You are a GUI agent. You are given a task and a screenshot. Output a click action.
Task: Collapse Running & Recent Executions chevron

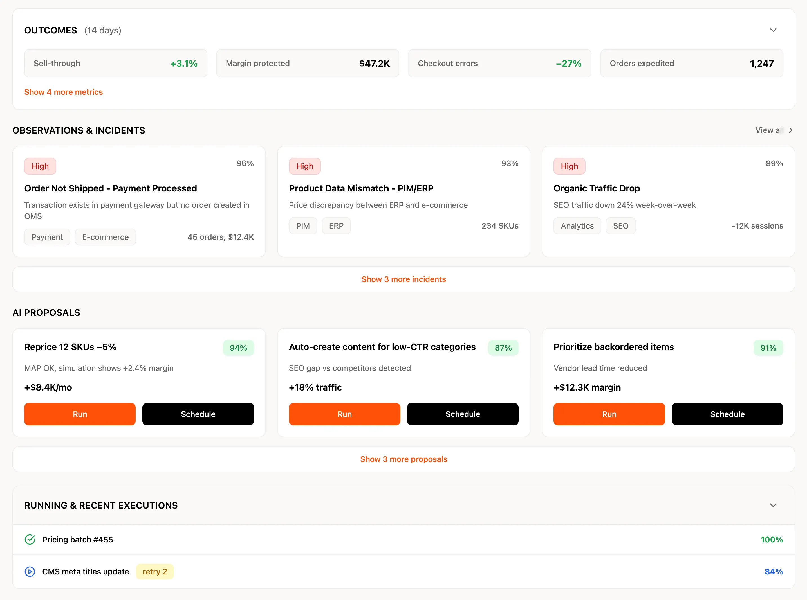[773, 505]
